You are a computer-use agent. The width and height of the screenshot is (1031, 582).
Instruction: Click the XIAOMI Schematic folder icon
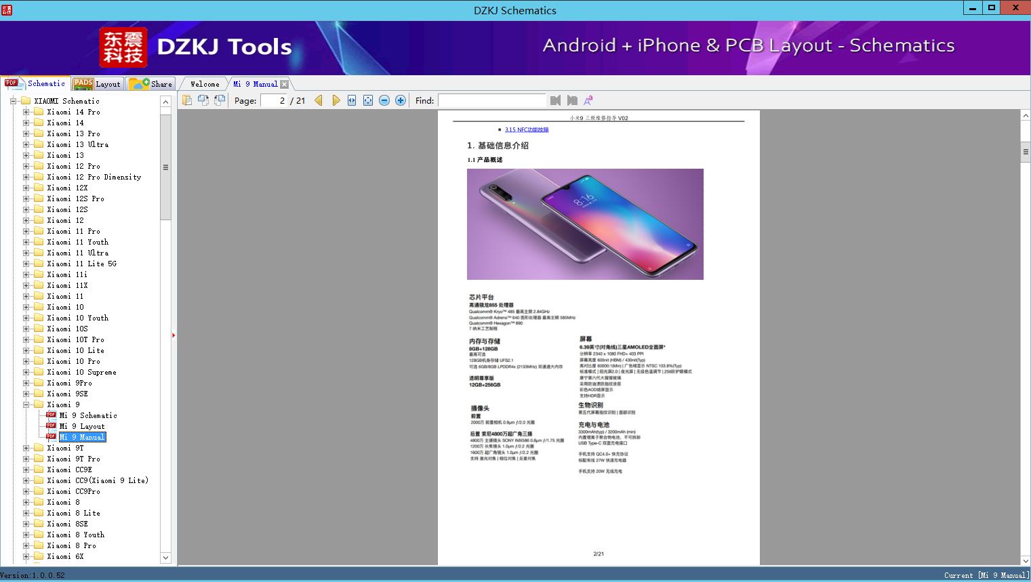(26, 101)
